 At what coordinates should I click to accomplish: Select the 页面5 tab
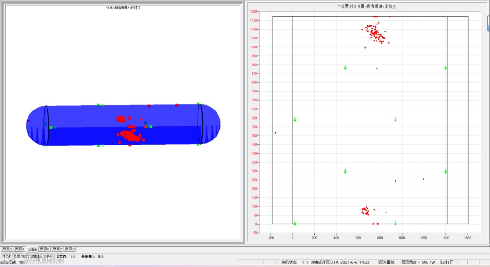[32, 249]
